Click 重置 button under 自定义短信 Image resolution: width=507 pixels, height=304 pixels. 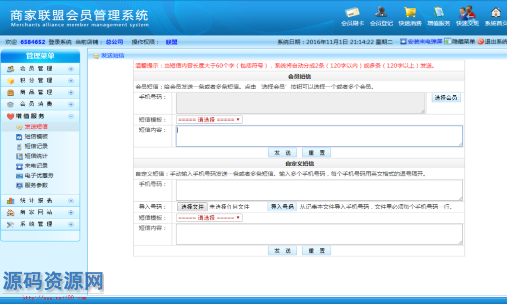click(316, 251)
